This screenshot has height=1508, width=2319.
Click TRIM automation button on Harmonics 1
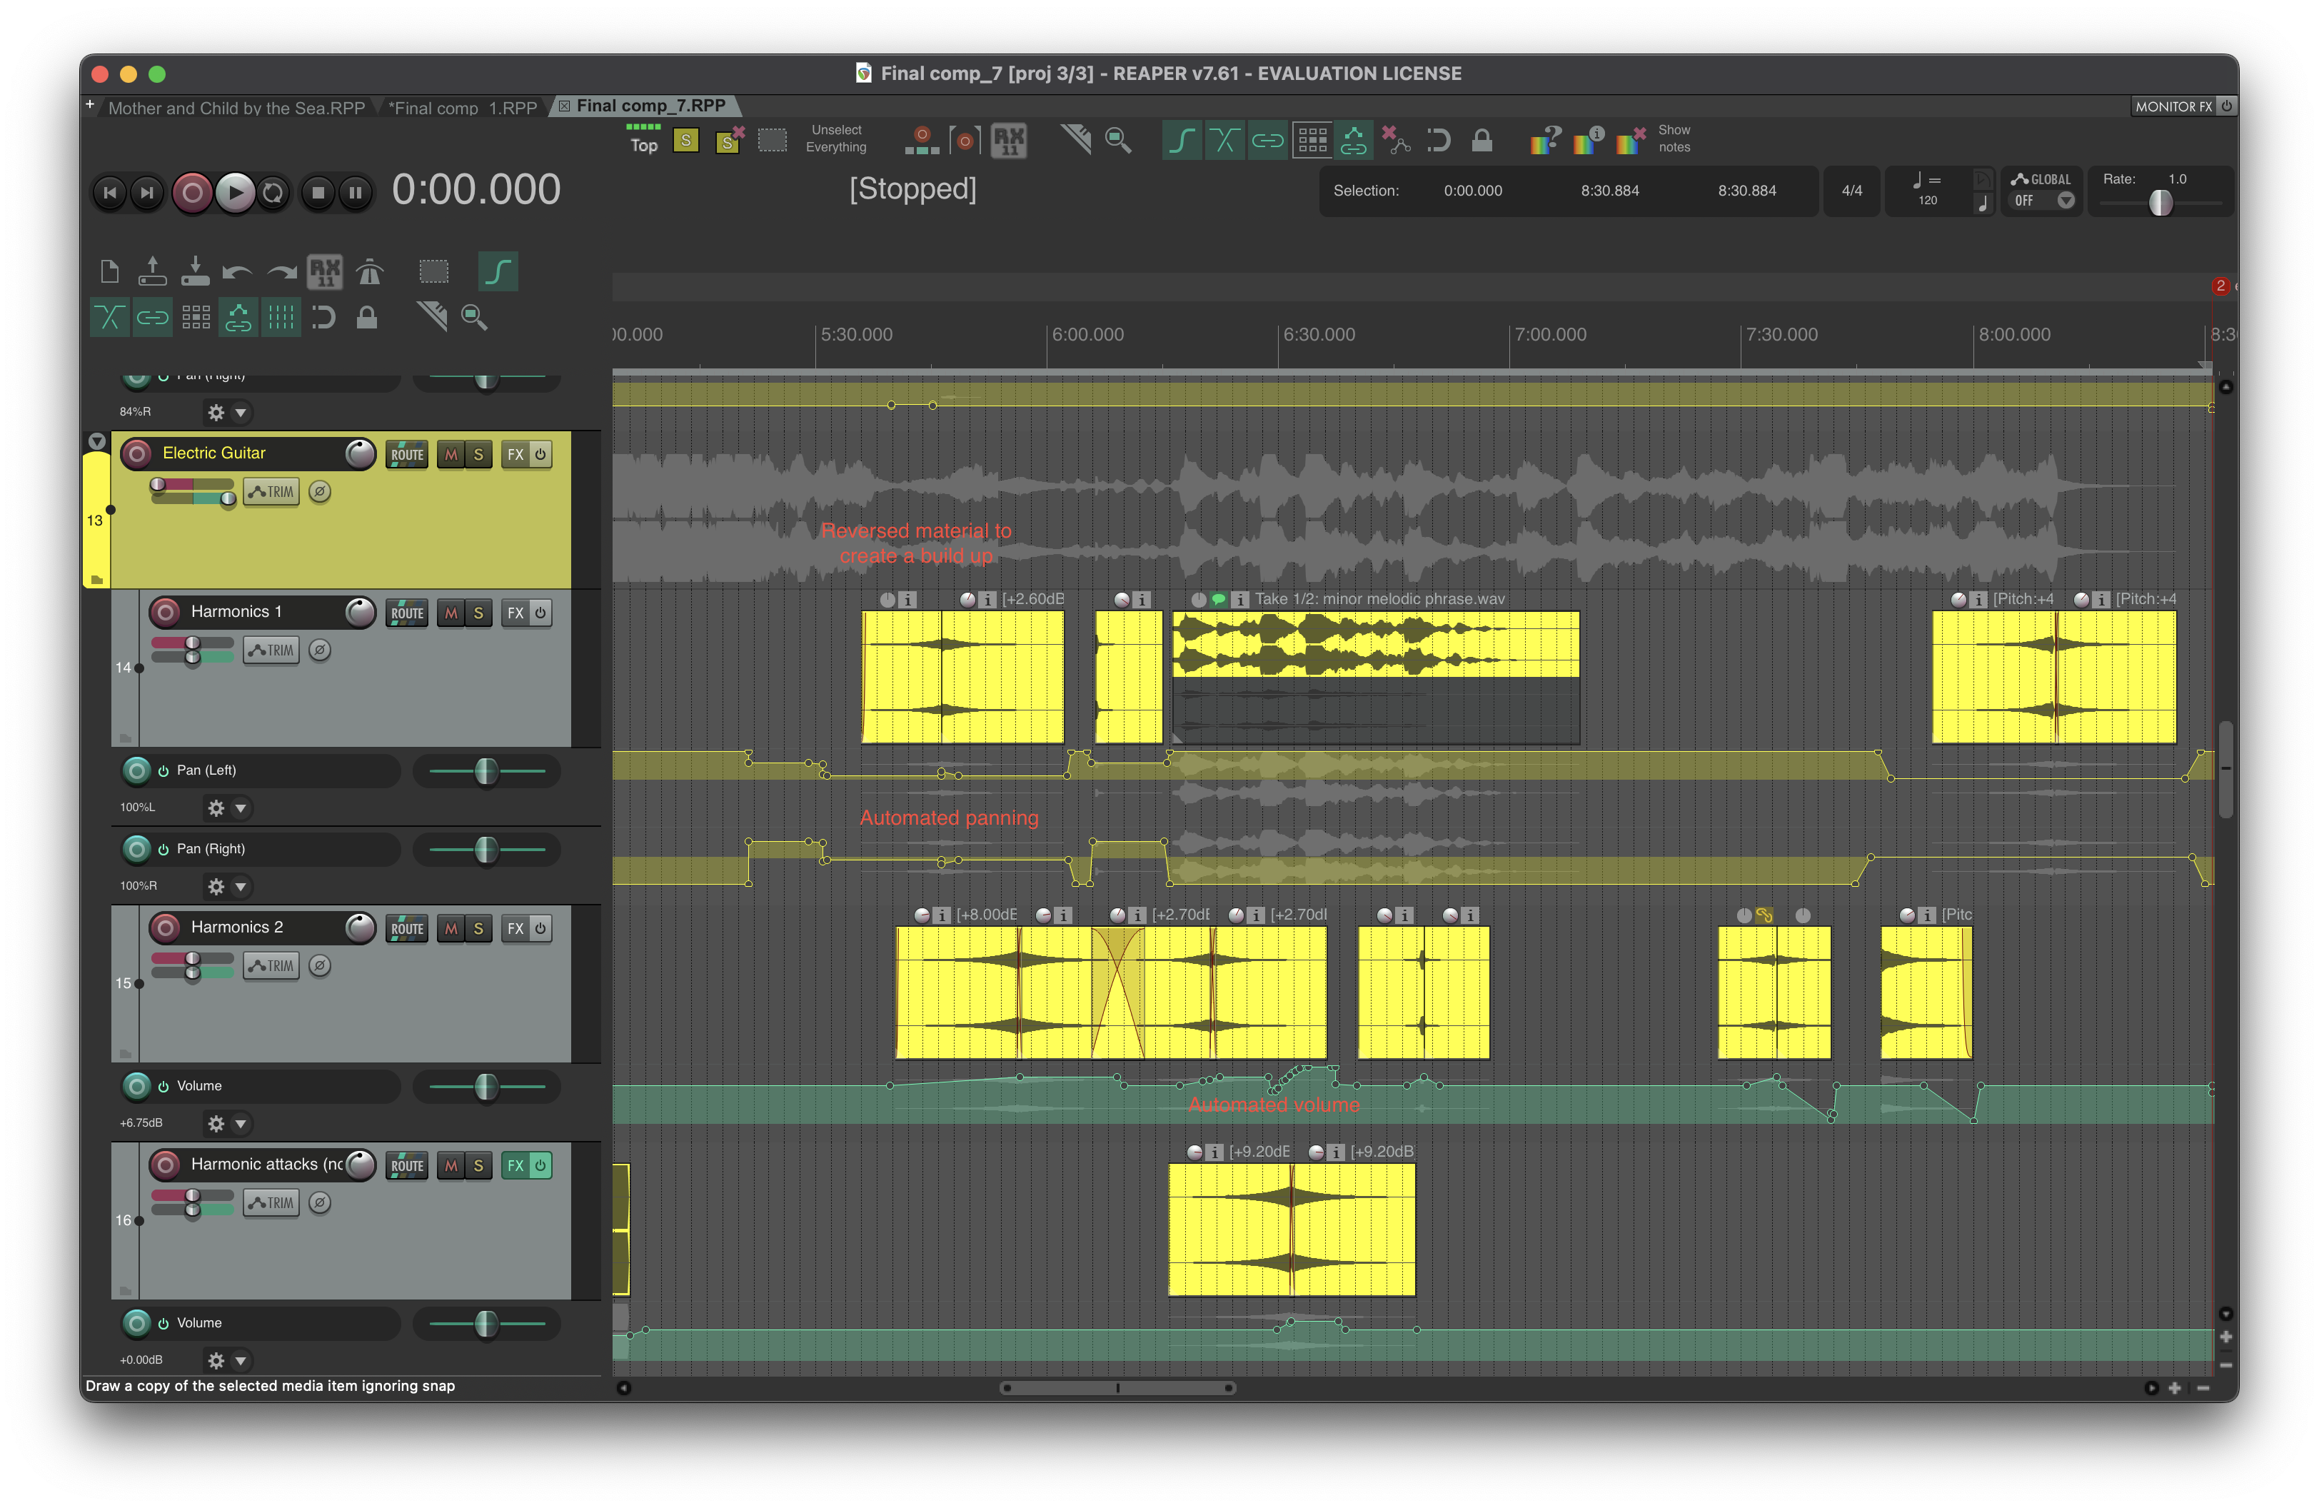pyautogui.click(x=271, y=650)
